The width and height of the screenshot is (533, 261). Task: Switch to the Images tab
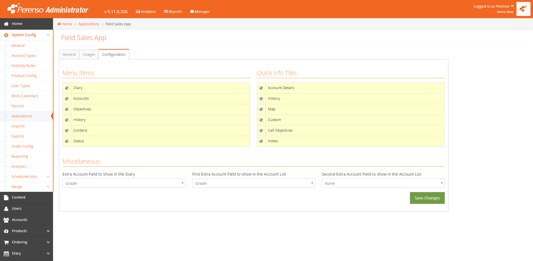click(x=89, y=54)
